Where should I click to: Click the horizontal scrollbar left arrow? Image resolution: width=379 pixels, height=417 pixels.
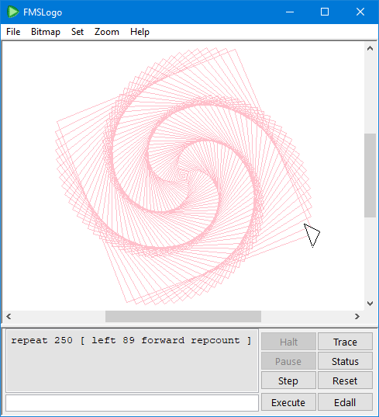9,316
